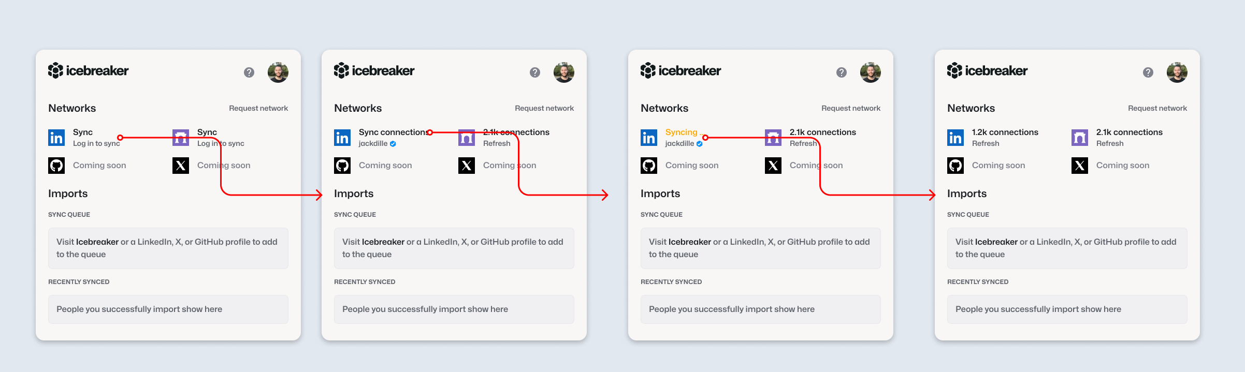Click the orange "Syncing" status text
This screenshot has width=1245, height=372.
click(682, 132)
